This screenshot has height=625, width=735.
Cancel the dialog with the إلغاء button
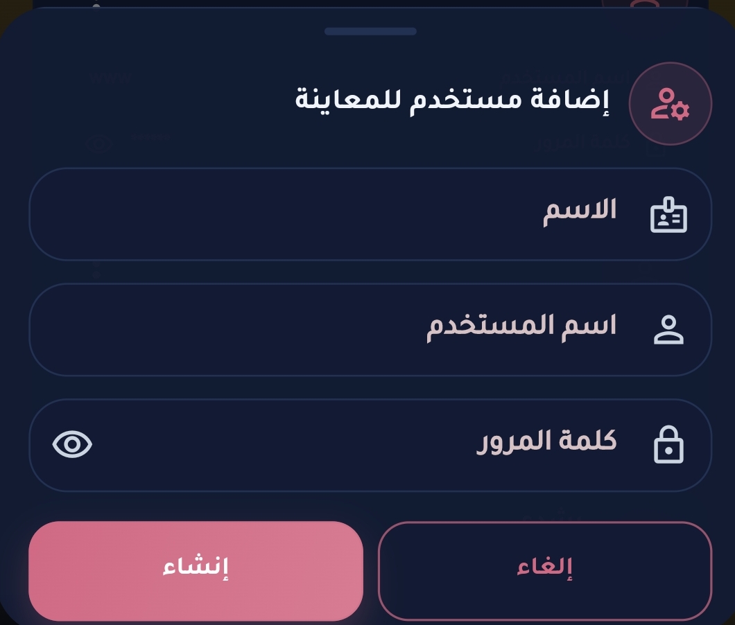click(545, 568)
